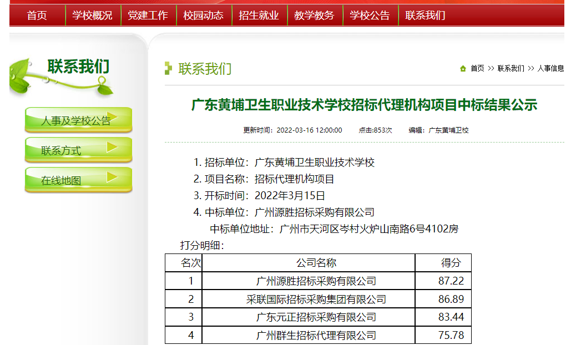Click the home icon in the breadcrumb
The image size is (571, 345).
(x=463, y=68)
